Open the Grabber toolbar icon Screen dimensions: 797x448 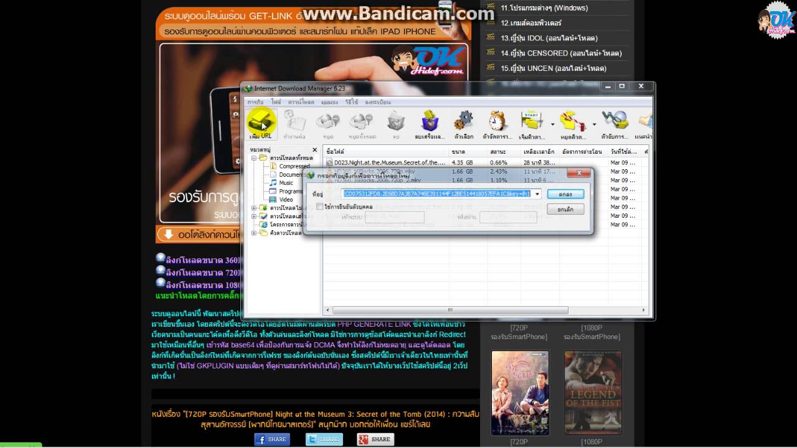[x=615, y=124]
